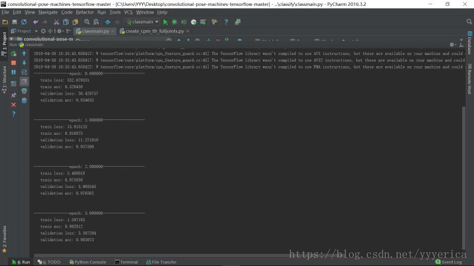Open the classmain run configuration dropdown
This screenshot has width=474, height=266.
[142, 22]
